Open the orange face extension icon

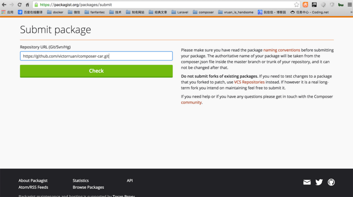305,4
